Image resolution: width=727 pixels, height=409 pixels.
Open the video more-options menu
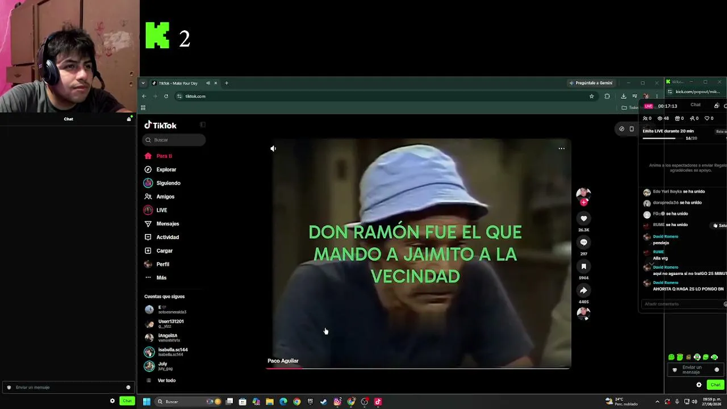tap(561, 149)
